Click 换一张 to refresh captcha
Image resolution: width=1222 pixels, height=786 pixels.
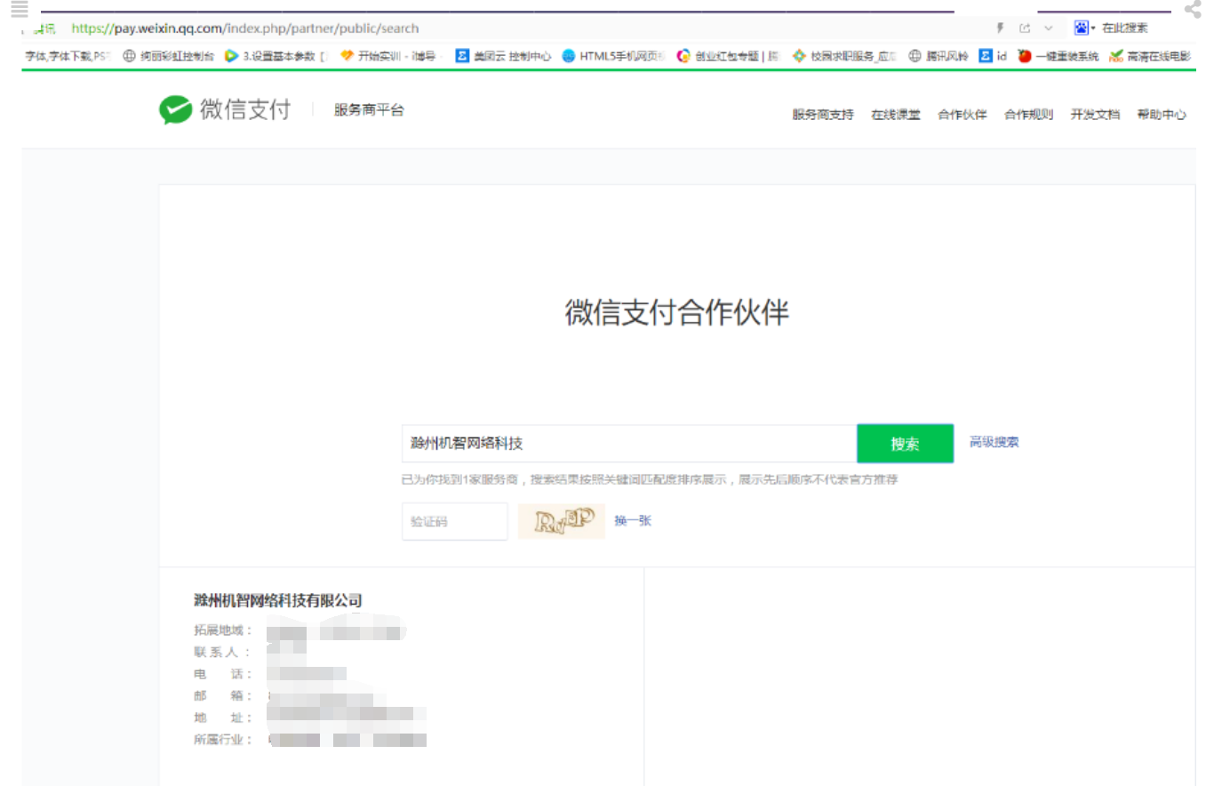(x=633, y=521)
